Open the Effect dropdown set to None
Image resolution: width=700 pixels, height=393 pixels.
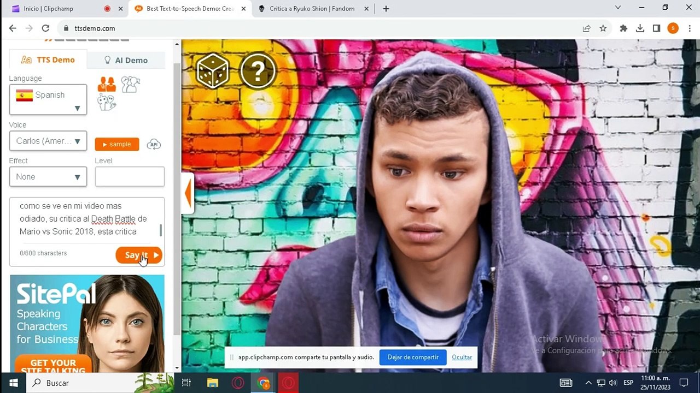point(48,177)
